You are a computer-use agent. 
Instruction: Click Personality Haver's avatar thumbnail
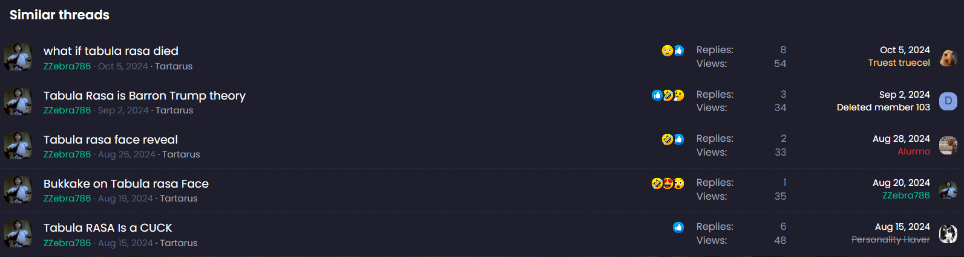tap(948, 233)
